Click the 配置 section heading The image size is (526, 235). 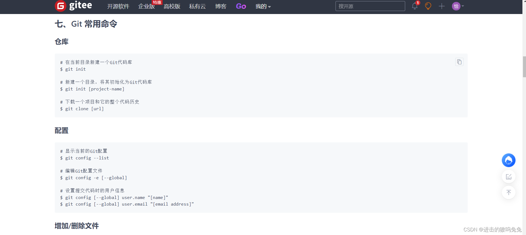point(62,131)
